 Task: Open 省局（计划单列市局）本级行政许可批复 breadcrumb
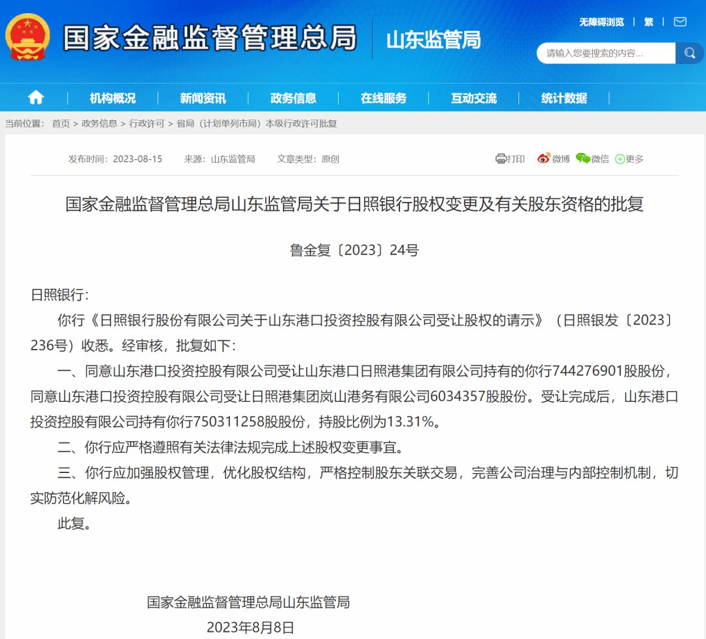point(257,123)
